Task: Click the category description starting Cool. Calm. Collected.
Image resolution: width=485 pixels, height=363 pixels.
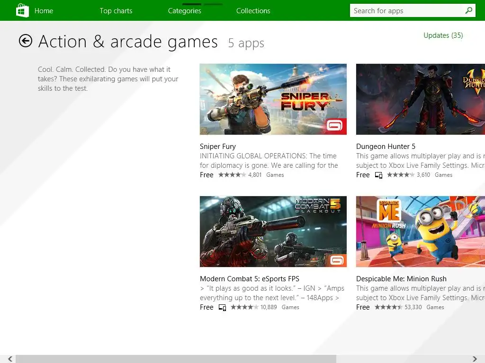Action: click(x=108, y=79)
